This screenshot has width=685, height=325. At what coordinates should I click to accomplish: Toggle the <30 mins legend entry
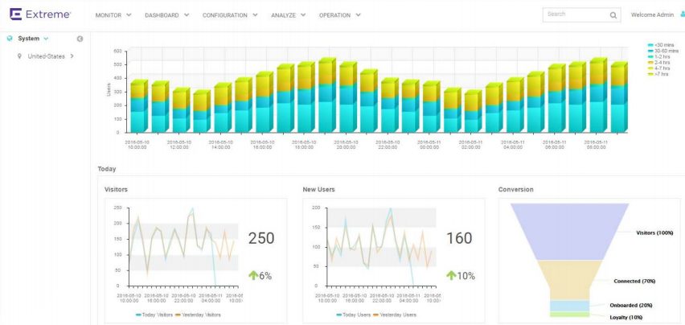[663, 45]
